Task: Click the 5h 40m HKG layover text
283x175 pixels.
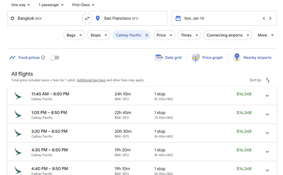Action: pos(163,136)
